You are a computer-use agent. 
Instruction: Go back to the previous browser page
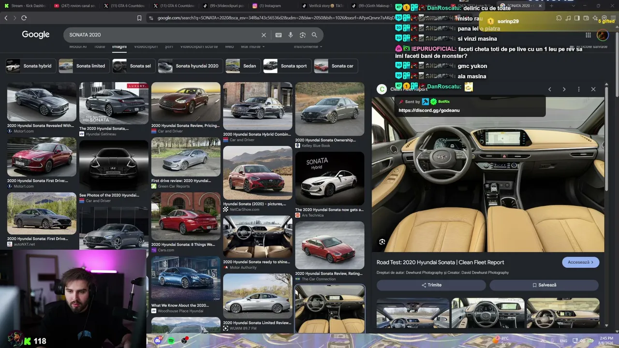pos(6,18)
